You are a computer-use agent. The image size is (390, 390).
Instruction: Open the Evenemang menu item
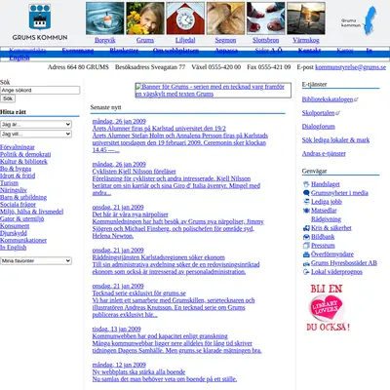tap(78, 51)
